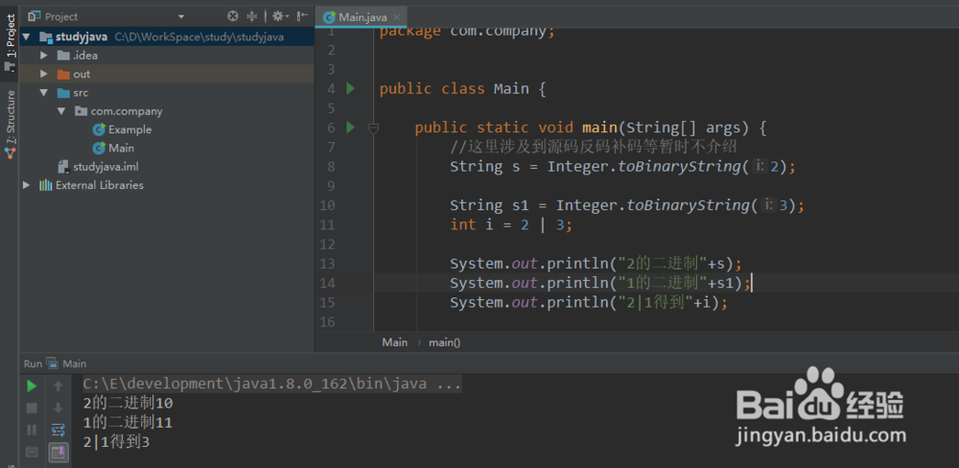Click main() in the breadcrumb bar
959x468 pixels.
coord(445,342)
